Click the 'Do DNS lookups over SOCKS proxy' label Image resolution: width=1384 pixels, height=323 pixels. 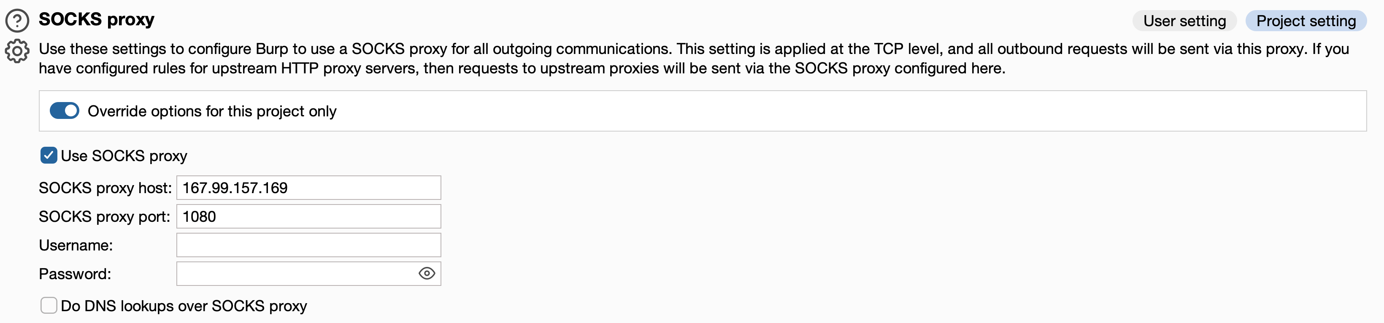(x=184, y=306)
